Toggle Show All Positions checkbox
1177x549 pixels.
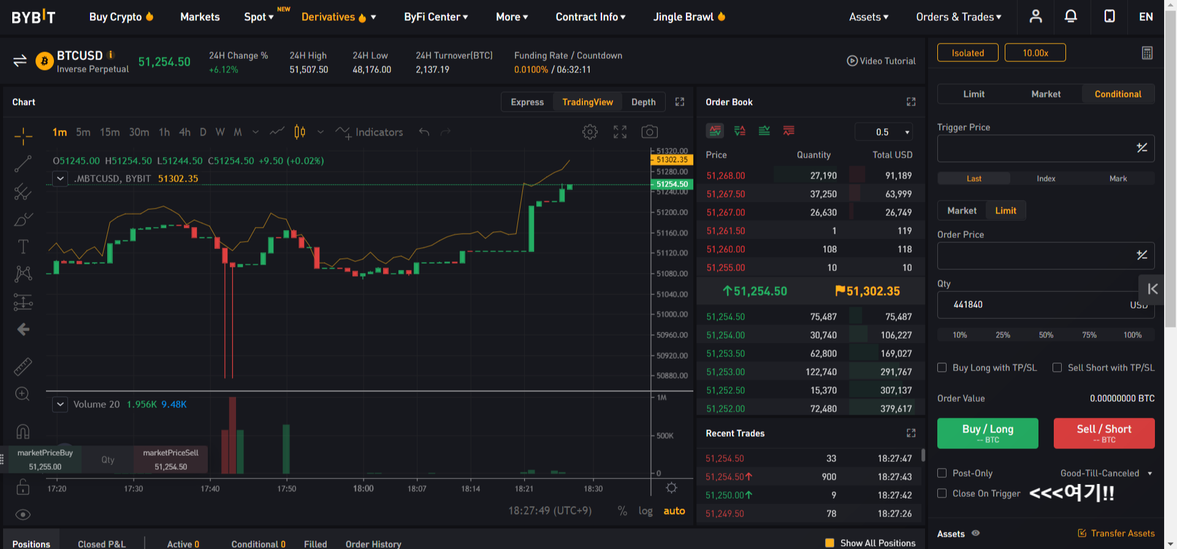tap(829, 543)
